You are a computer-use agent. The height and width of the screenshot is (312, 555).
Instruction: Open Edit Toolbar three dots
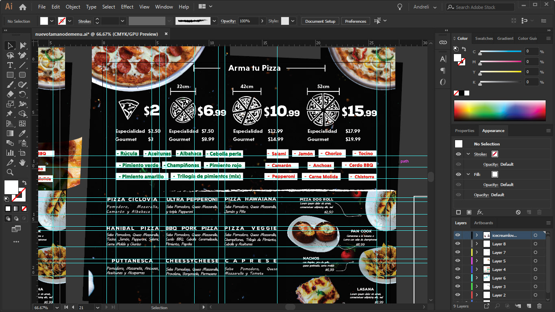coord(16,241)
